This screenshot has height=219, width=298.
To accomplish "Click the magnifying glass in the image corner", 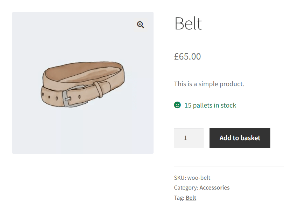I will coord(140,25).
